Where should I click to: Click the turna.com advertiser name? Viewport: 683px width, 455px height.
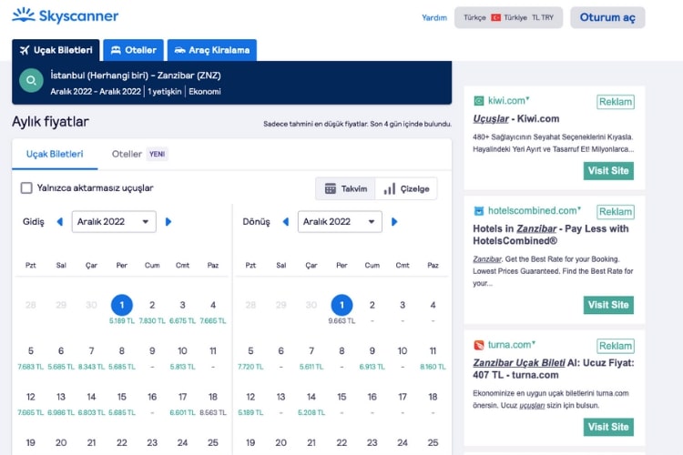click(x=511, y=345)
